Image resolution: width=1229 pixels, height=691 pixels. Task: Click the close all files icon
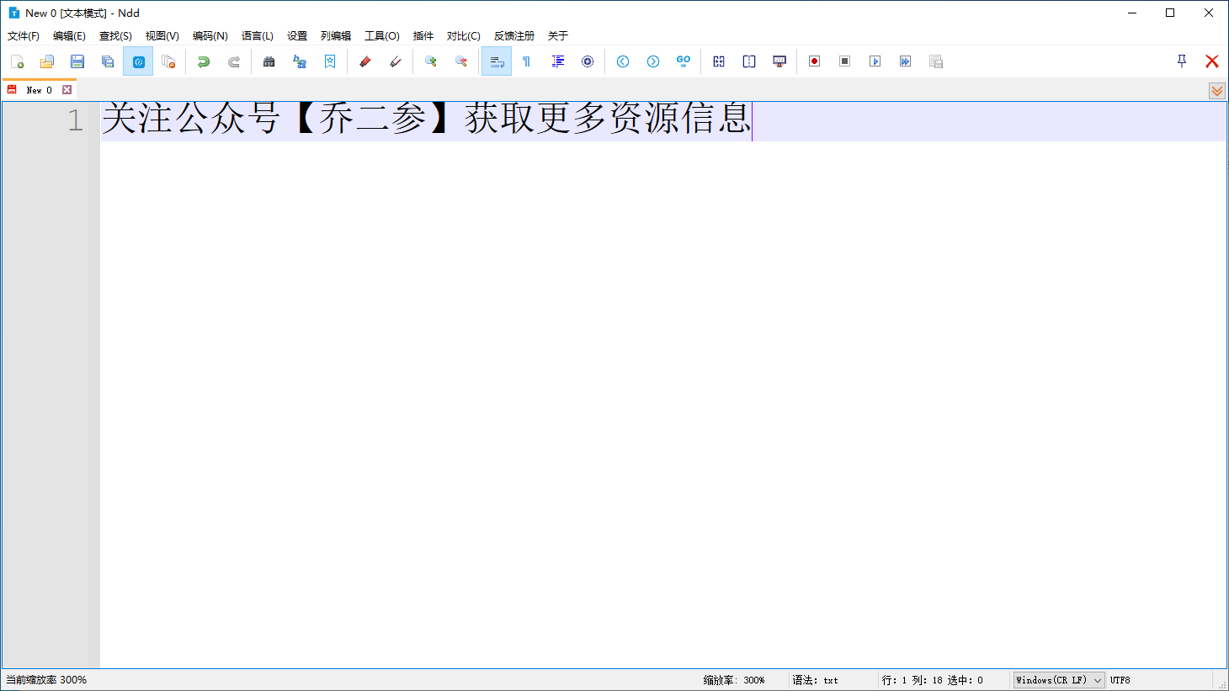point(168,61)
